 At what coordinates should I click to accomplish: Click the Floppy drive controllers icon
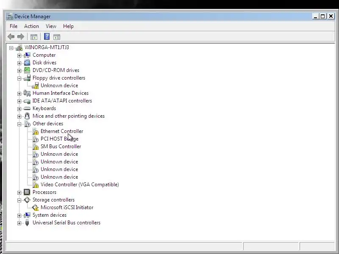(27, 78)
